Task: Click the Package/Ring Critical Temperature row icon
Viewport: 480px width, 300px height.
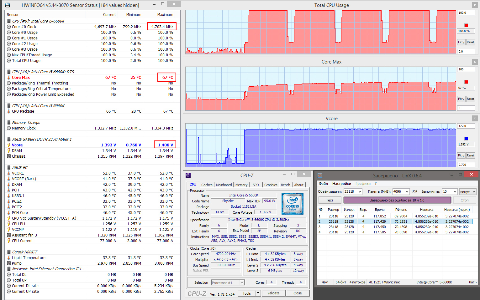Action: (9, 89)
